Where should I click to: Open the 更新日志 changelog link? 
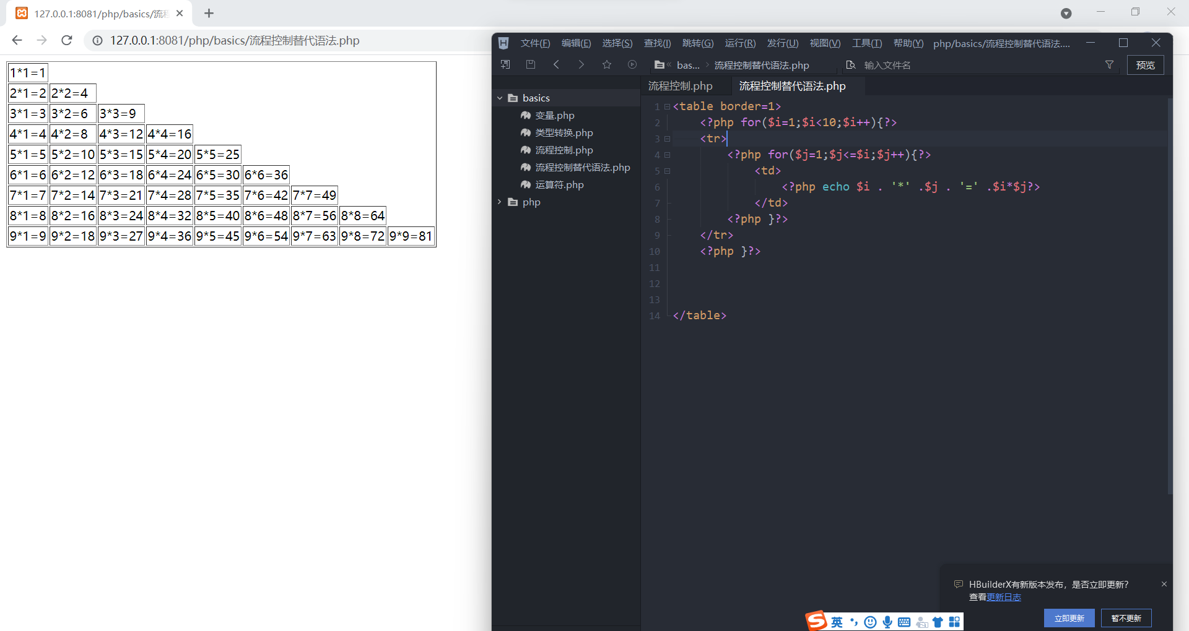pos(1004,597)
